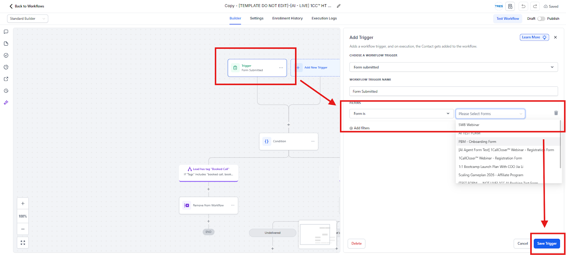
Task: Switch to the Settings tab
Action: (x=257, y=18)
